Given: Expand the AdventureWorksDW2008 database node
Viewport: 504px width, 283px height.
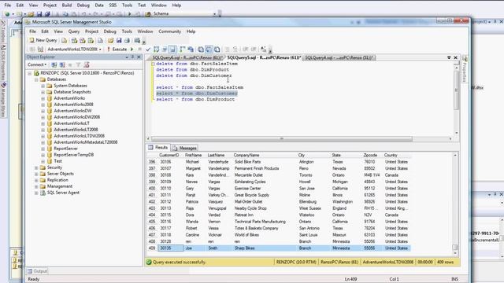Looking at the screenshot, I should (x=43, y=117).
